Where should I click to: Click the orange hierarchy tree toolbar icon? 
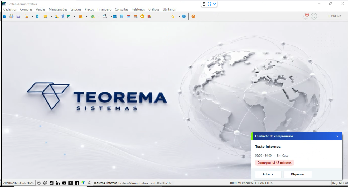point(26,16)
